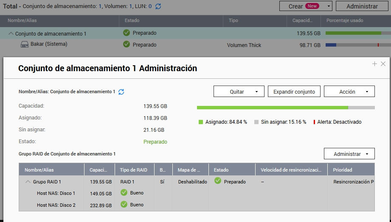391x222 pixels.
Task: Click the storage pool Preparado check icon
Action: [x=127, y=33]
